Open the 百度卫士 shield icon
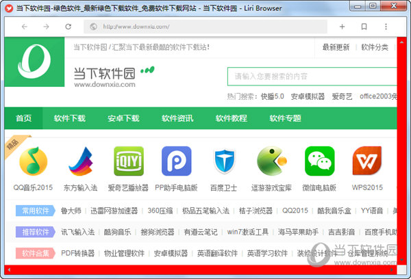Viewport: 411px width, 279px height. 224,161
